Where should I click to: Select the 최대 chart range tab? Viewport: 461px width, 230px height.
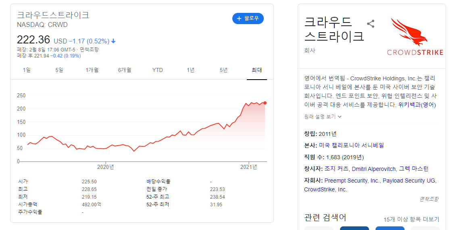point(257,70)
